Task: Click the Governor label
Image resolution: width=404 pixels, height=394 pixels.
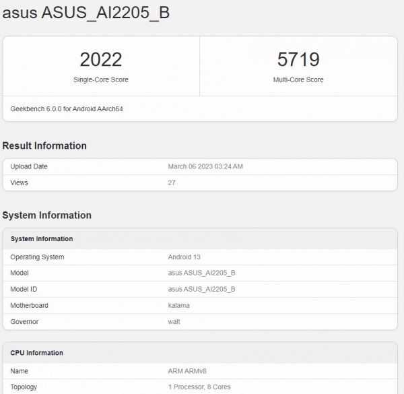Action: [24, 321]
